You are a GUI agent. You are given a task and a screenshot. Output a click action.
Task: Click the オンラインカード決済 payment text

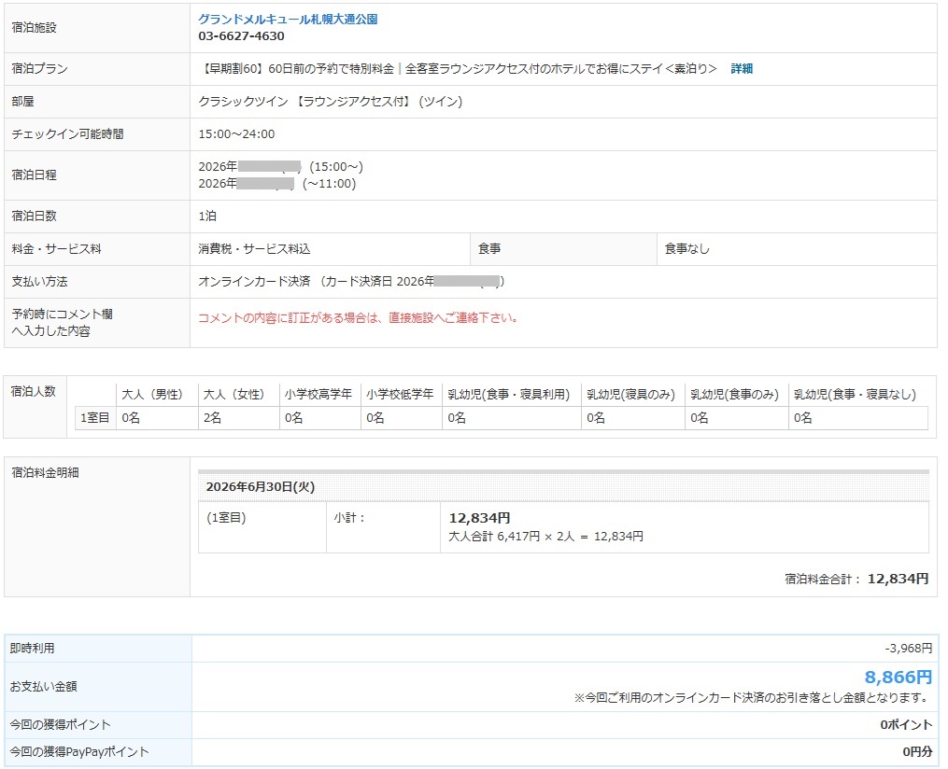(351, 282)
